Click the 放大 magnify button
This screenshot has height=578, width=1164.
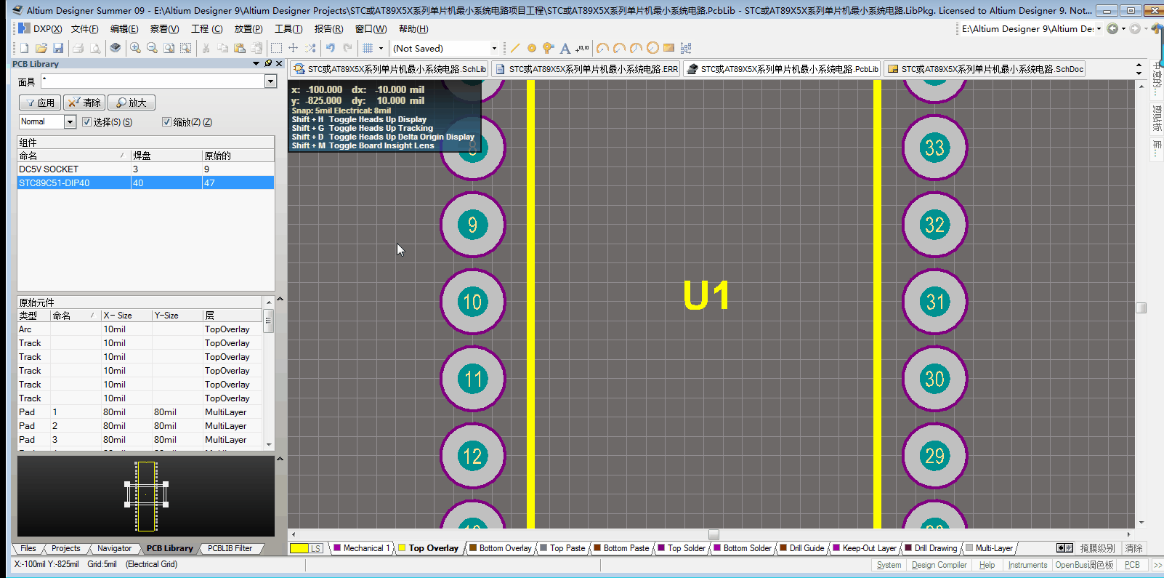pos(132,103)
